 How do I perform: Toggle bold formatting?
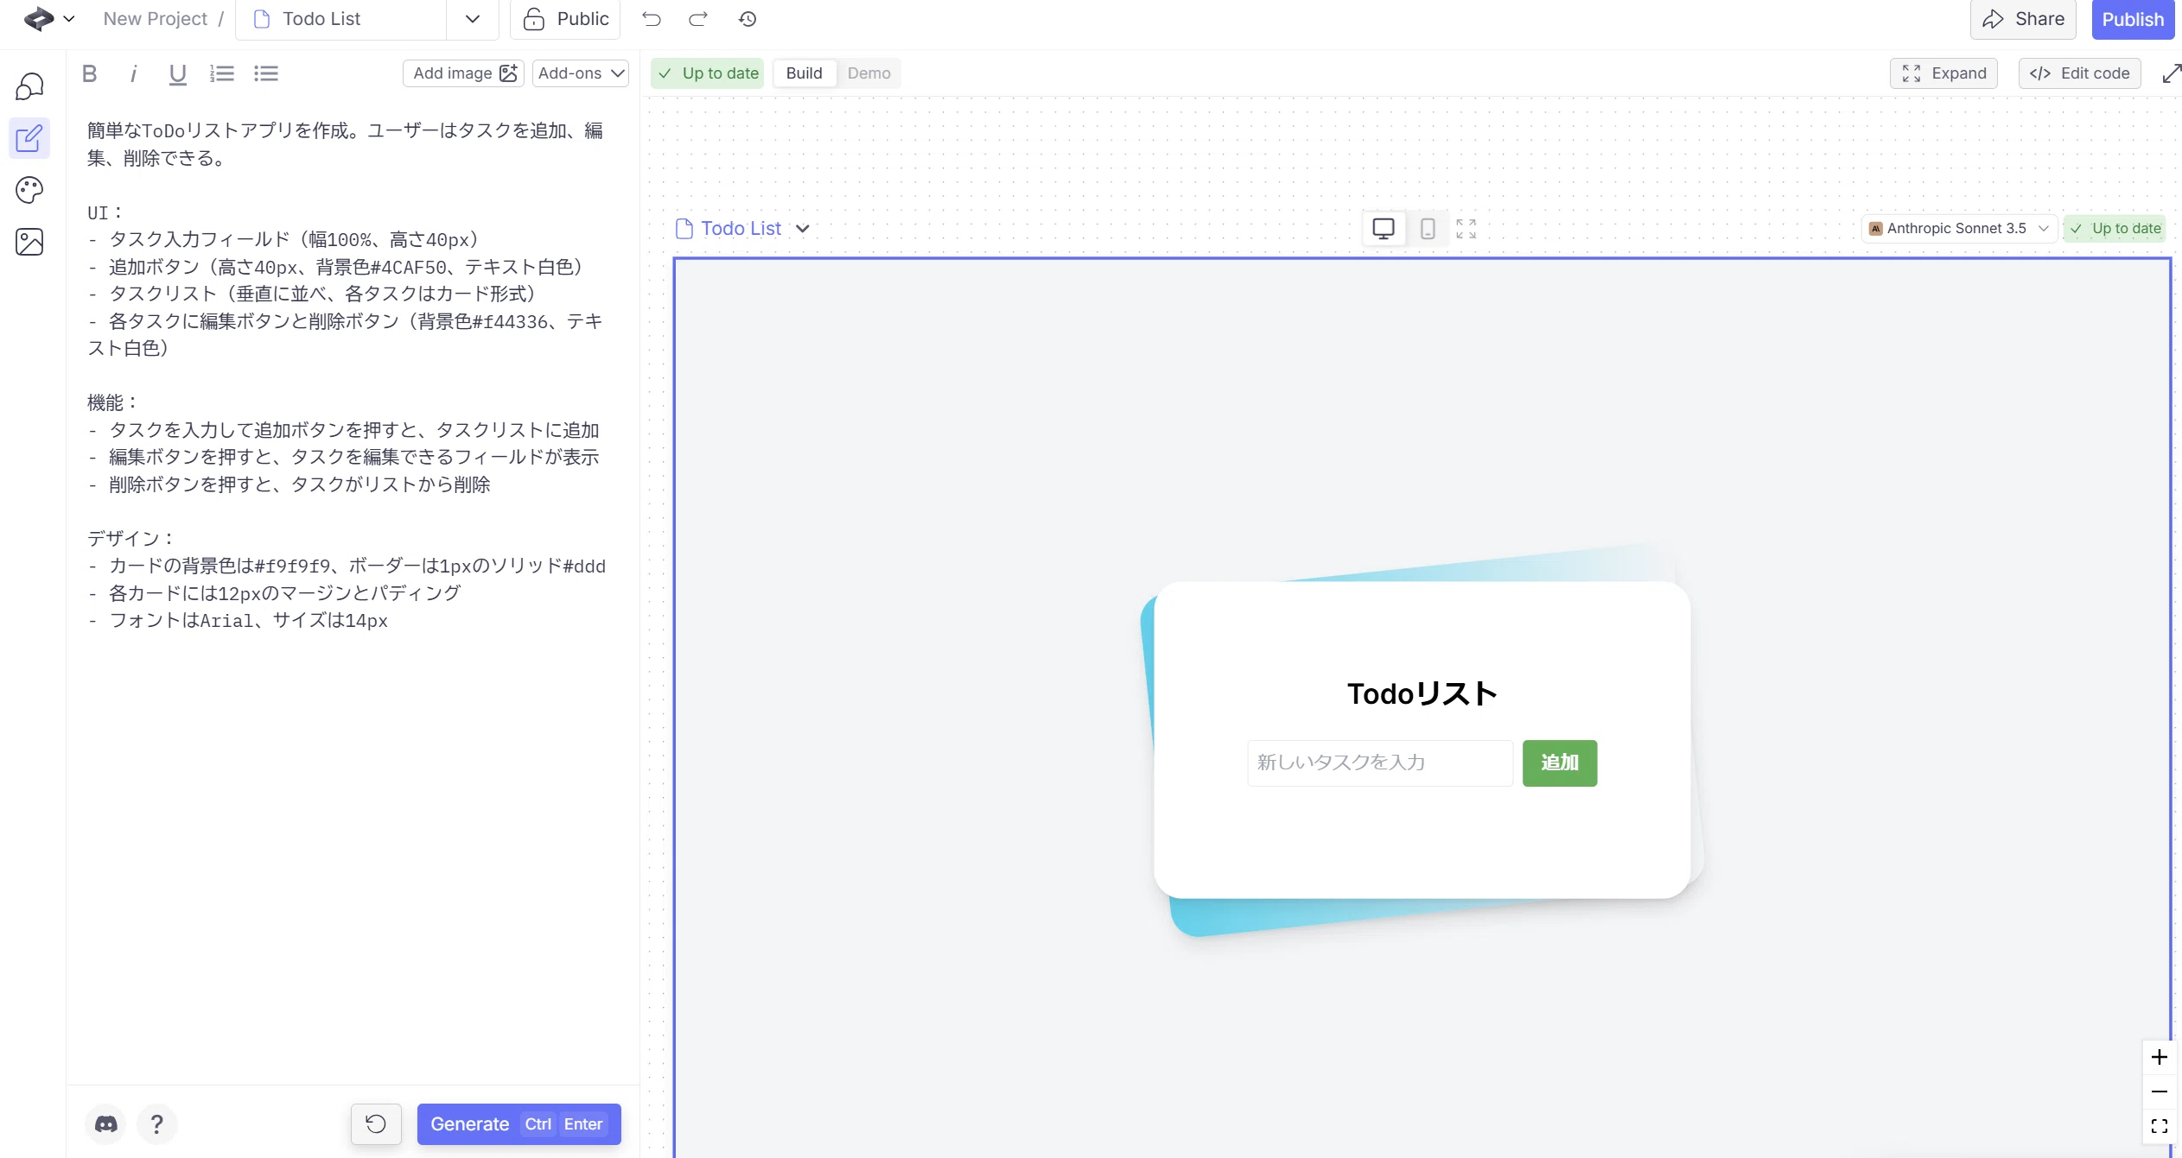89,73
